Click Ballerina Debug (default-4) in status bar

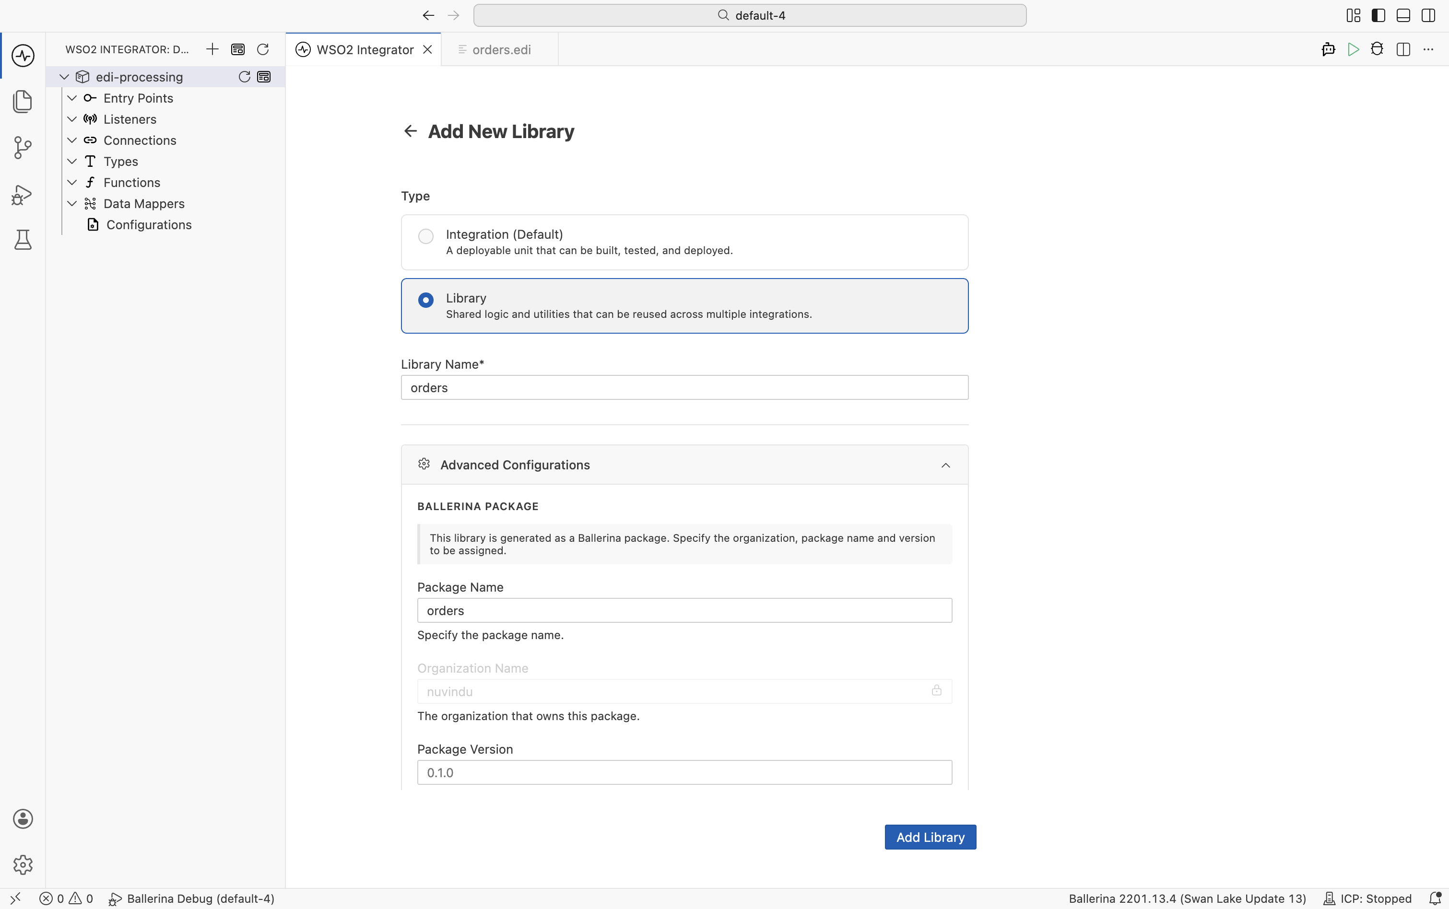[191, 899]
